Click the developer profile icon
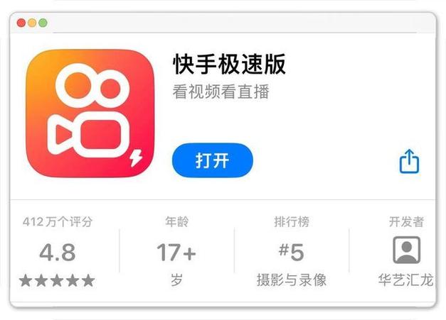This screenshot has height=320, width=446. 406,250
